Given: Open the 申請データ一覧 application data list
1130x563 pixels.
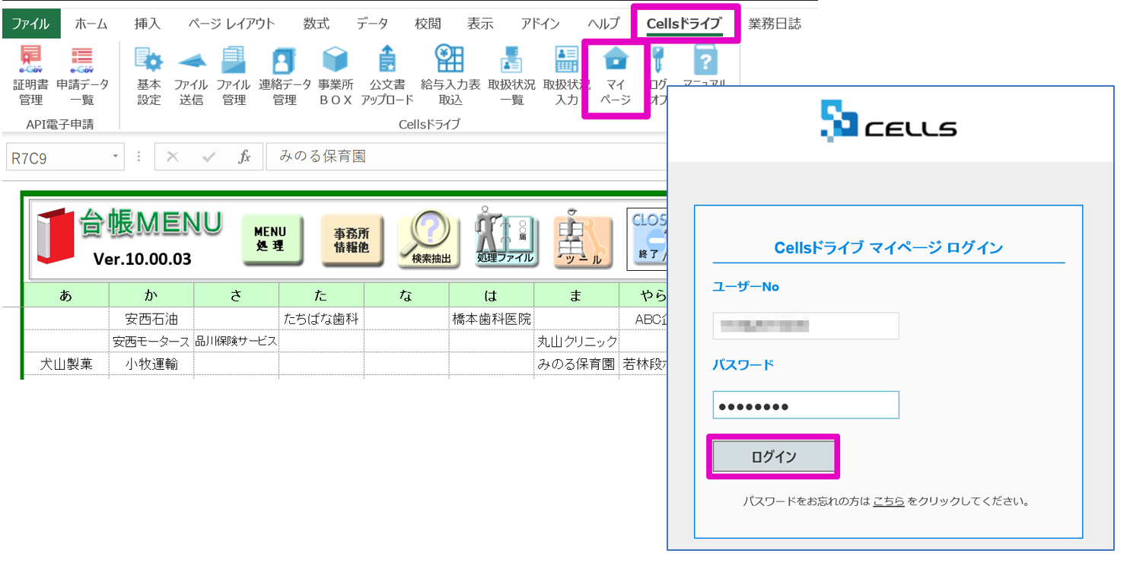Looking at the screenshot, I should pyautogui.click(x=82, y=75).
